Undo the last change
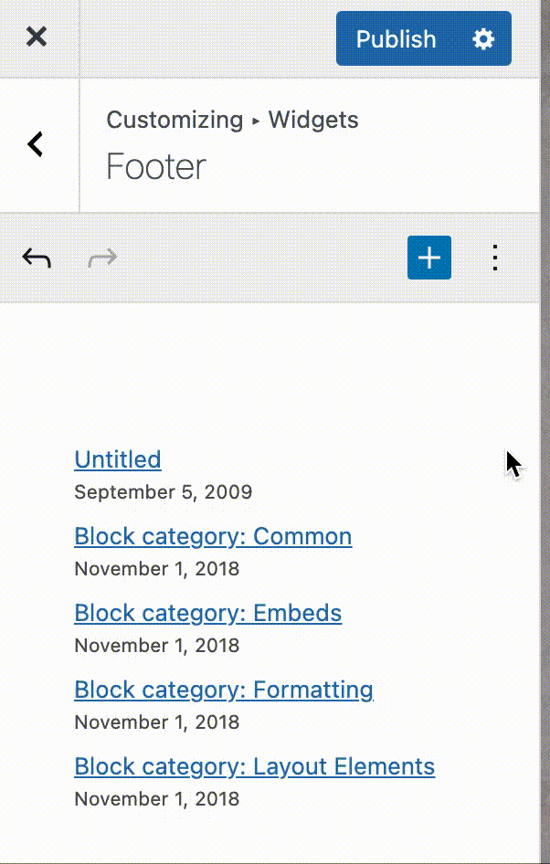The image size is (550, 864). click(37, 258)
